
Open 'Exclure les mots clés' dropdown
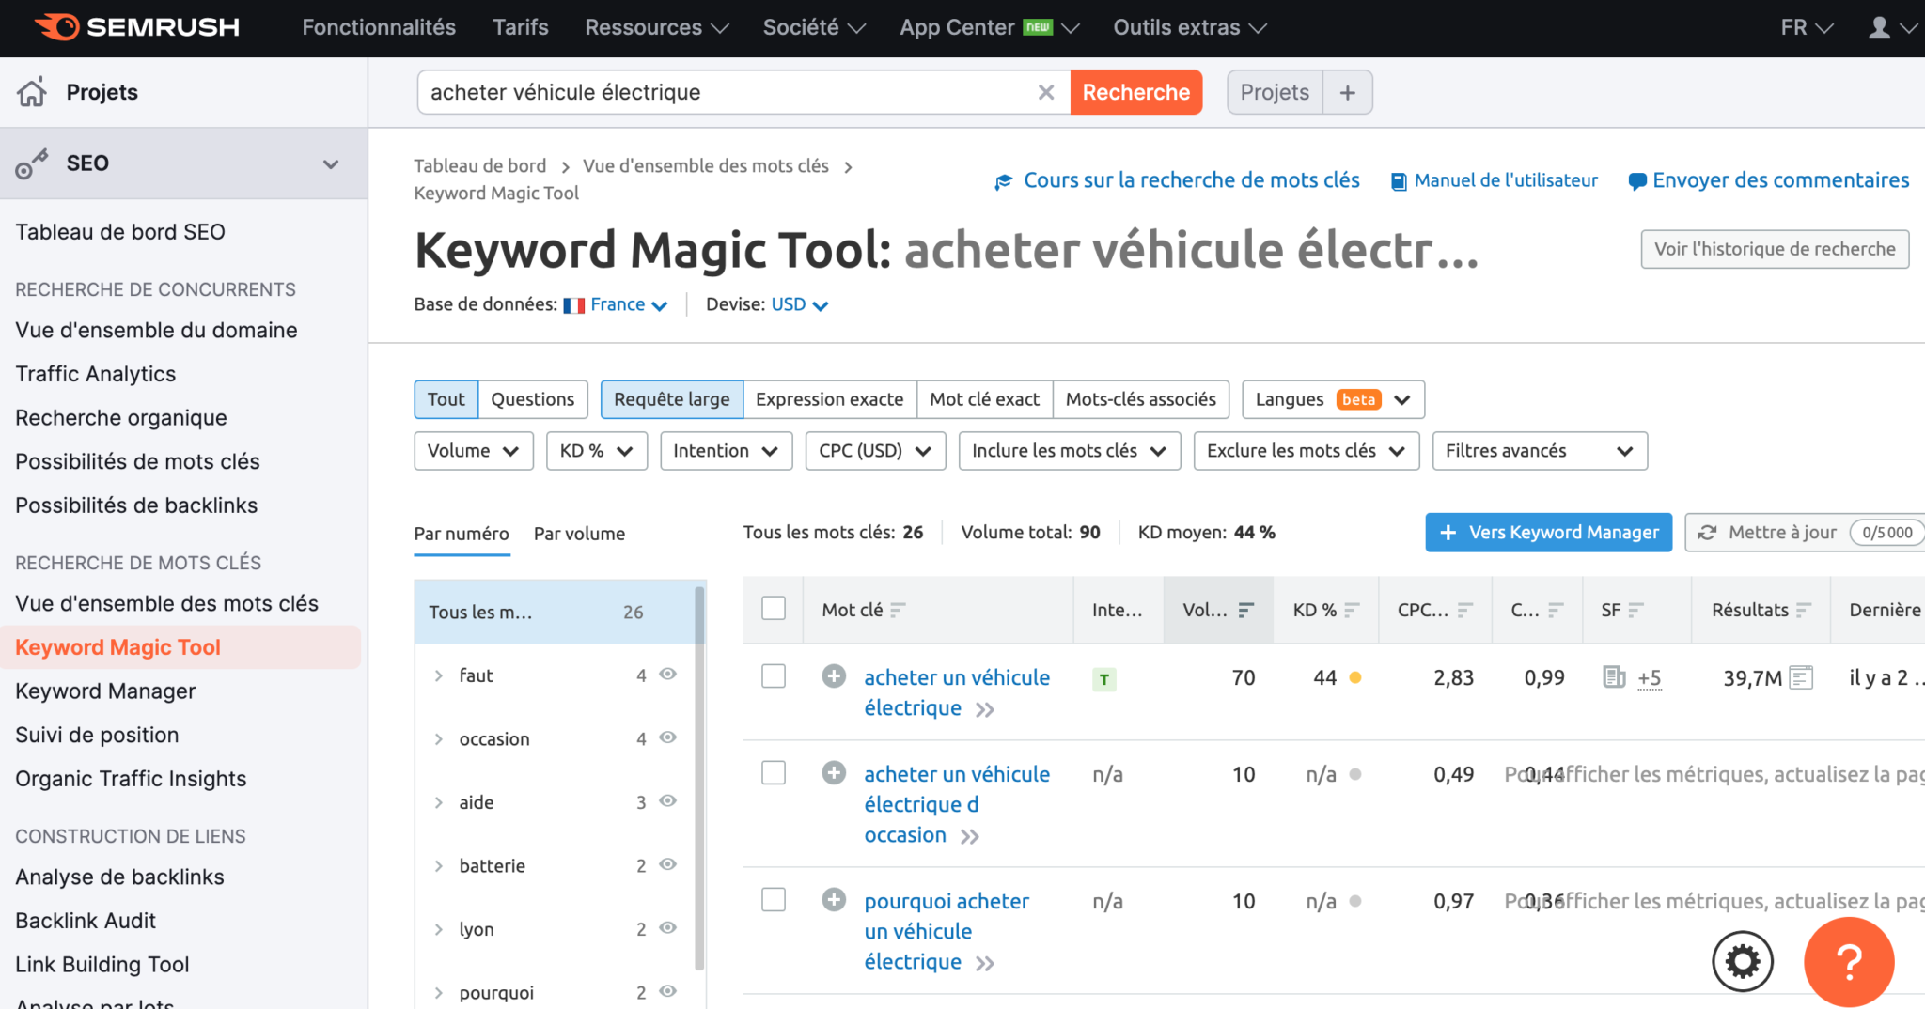[x=1307, y=451]
